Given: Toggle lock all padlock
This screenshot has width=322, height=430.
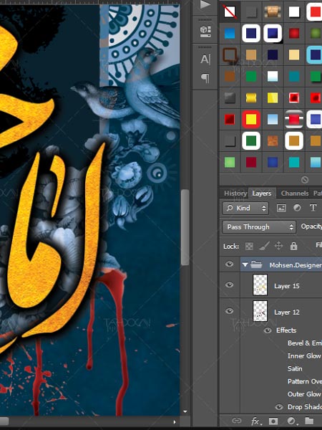Looking at the screenshot, I should coord(293,246).
